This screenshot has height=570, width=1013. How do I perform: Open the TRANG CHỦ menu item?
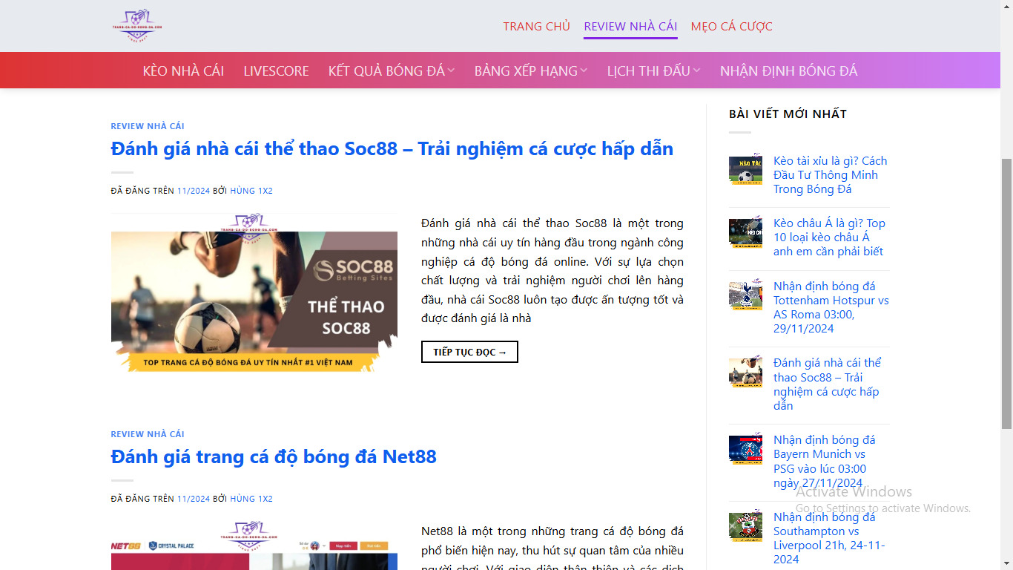tap(536, 26)
